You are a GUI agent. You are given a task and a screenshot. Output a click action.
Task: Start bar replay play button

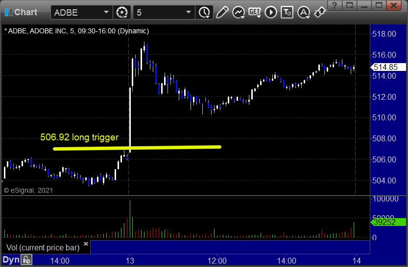(271, 12)
